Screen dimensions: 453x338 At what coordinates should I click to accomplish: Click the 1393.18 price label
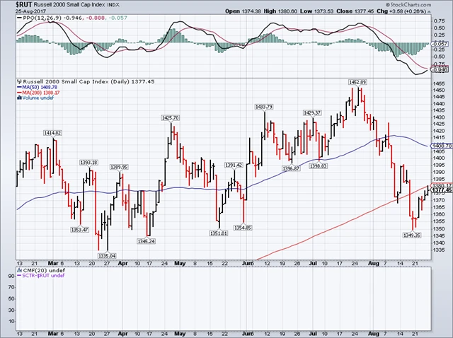(x=89, y=163)
